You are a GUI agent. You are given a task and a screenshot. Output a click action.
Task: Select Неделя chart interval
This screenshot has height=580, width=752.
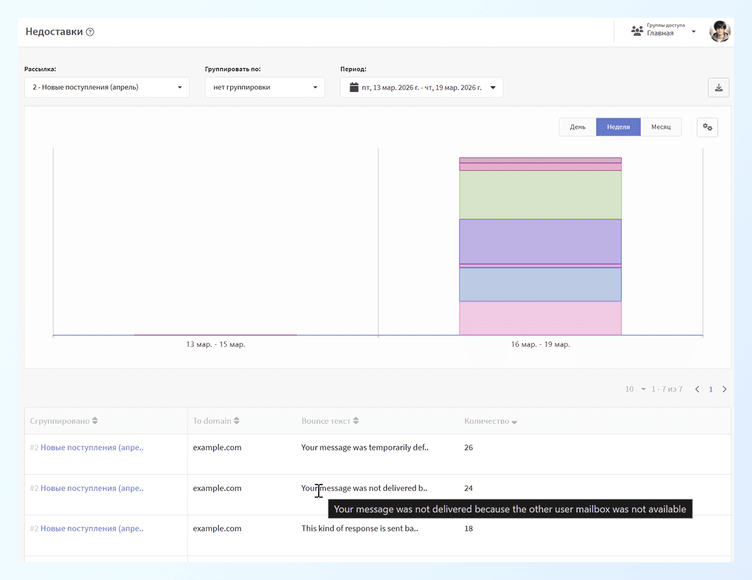pos(618,127)
